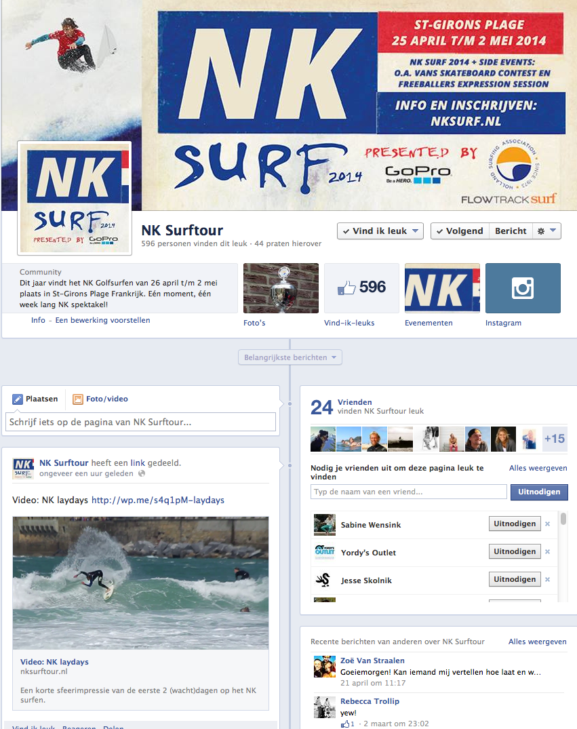Screen dimensions: 577x729
Task: Click the 'Evenementen' label link
Action: tap(429, 323)
